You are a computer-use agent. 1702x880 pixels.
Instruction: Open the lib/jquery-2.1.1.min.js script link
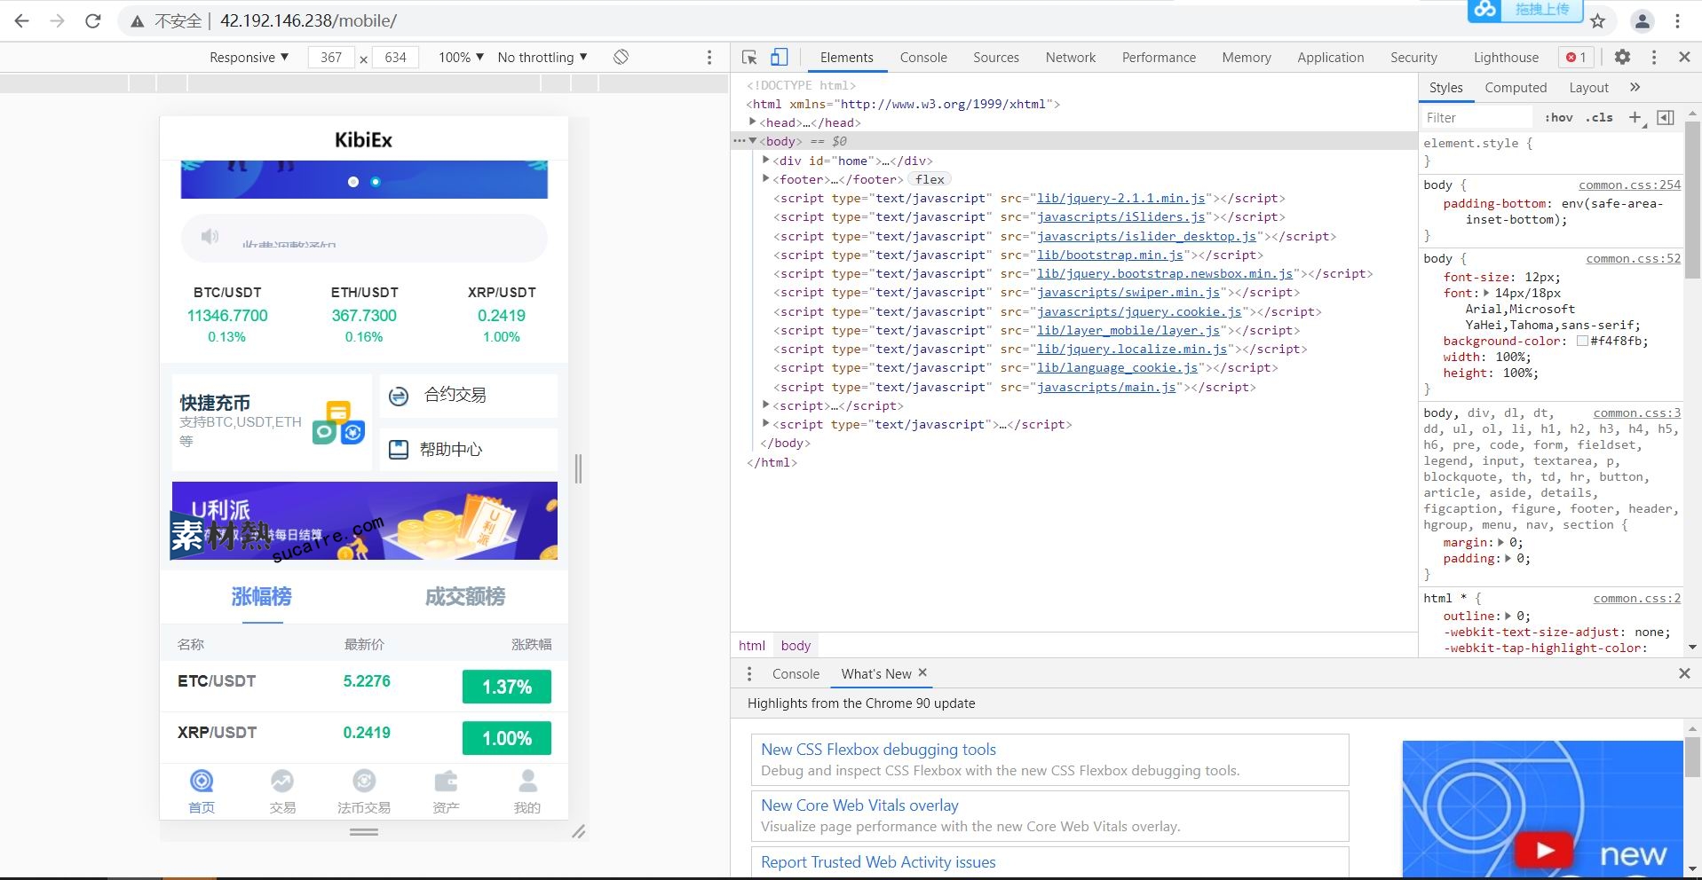pos(1120,198)
